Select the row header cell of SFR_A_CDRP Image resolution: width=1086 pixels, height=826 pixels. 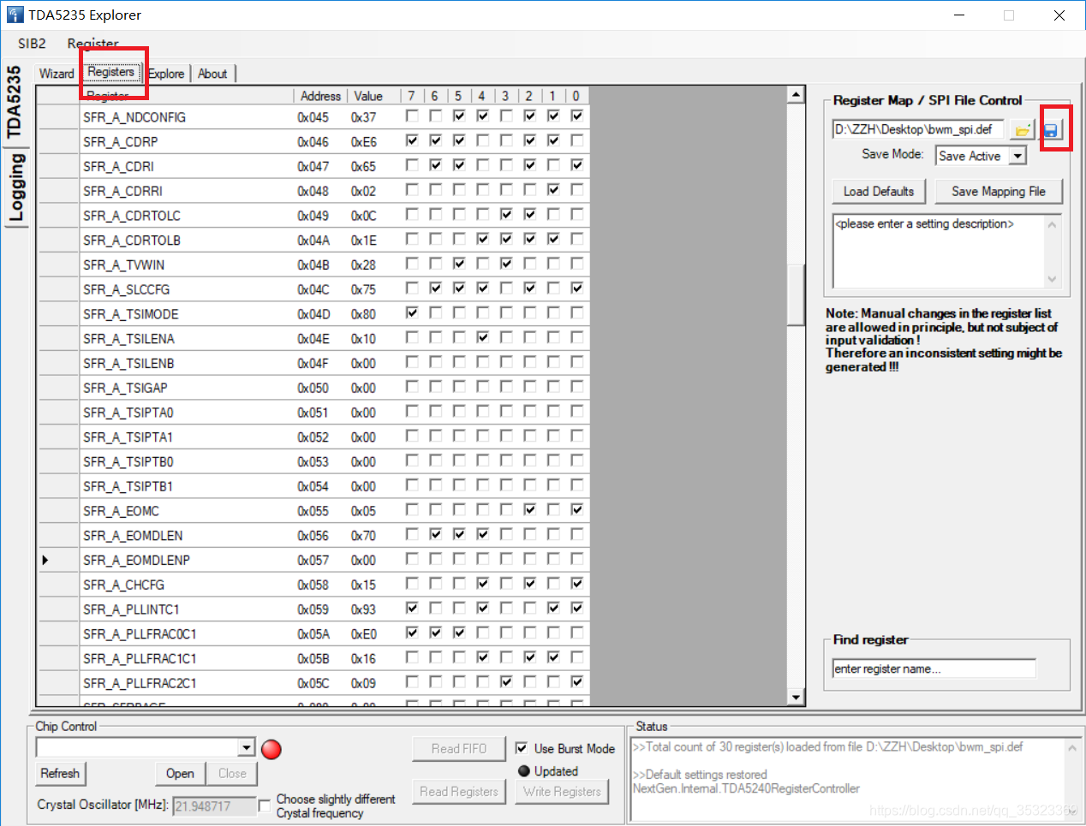(57, 141)
